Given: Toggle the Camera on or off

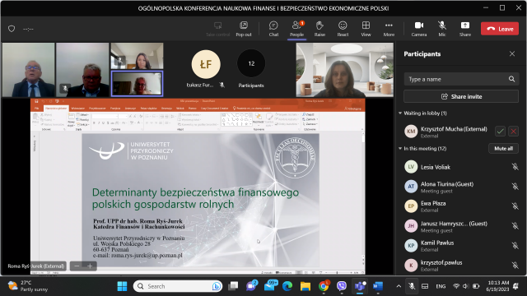Looking at the screenshot, I should (x=419, y=29).
